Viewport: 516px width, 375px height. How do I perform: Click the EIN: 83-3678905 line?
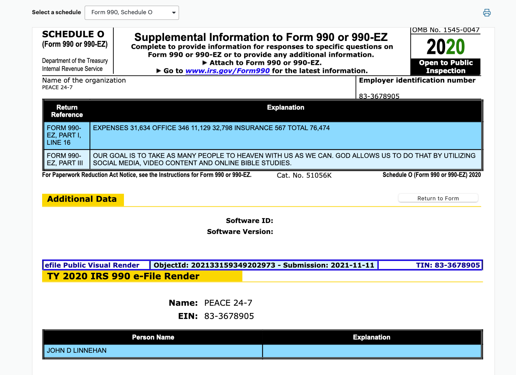click(x=216, y=316)
